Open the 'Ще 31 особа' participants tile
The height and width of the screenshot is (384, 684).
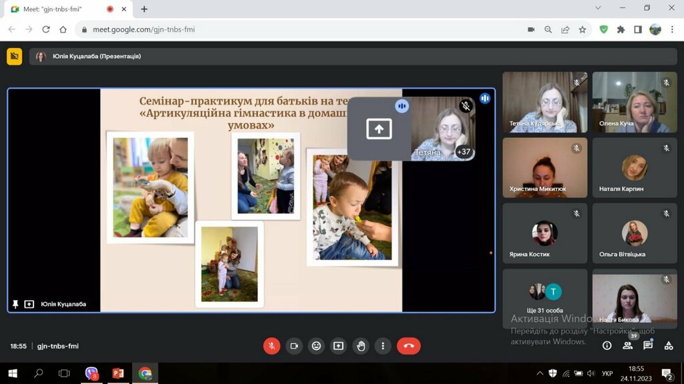(544, 297)
